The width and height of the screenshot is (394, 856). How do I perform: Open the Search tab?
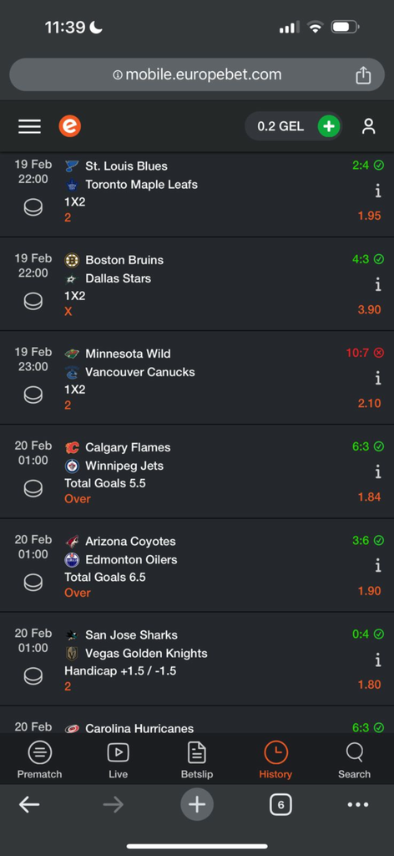pyautogui.click(x=354, y=761)
